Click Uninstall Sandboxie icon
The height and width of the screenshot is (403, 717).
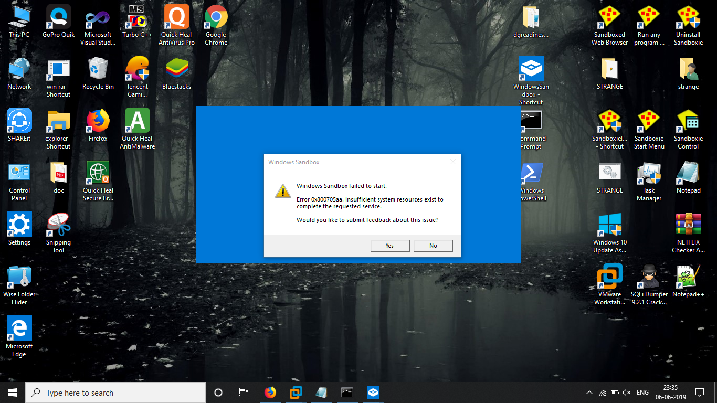(x=689, y=26)
